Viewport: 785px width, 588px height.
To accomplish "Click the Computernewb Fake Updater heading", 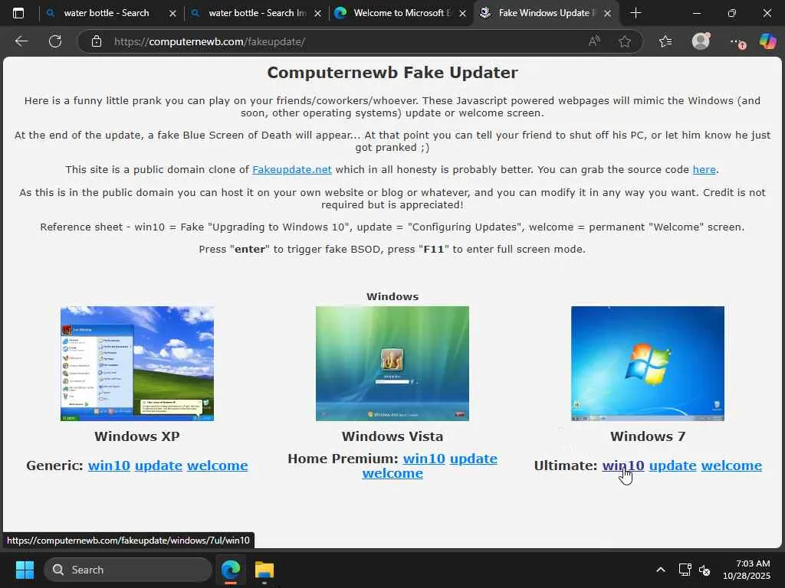I will point(392,73).
